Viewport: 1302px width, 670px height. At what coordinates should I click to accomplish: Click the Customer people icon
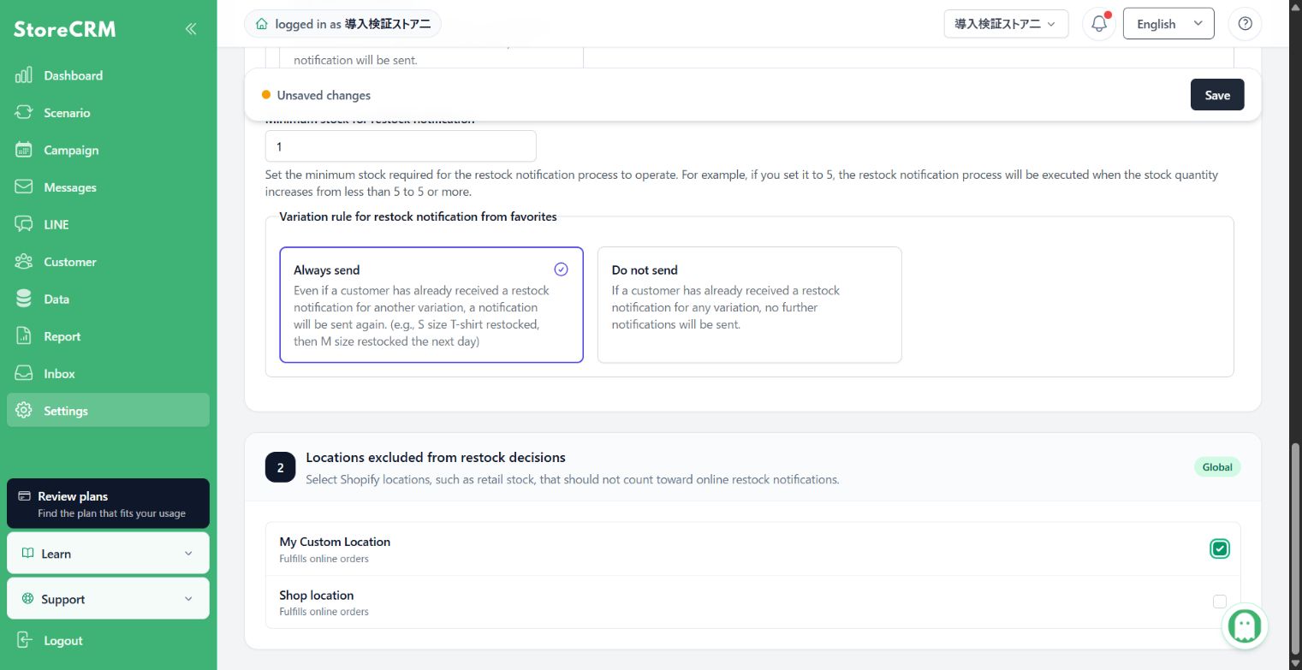pyautogui.click(x=24, y=262)
